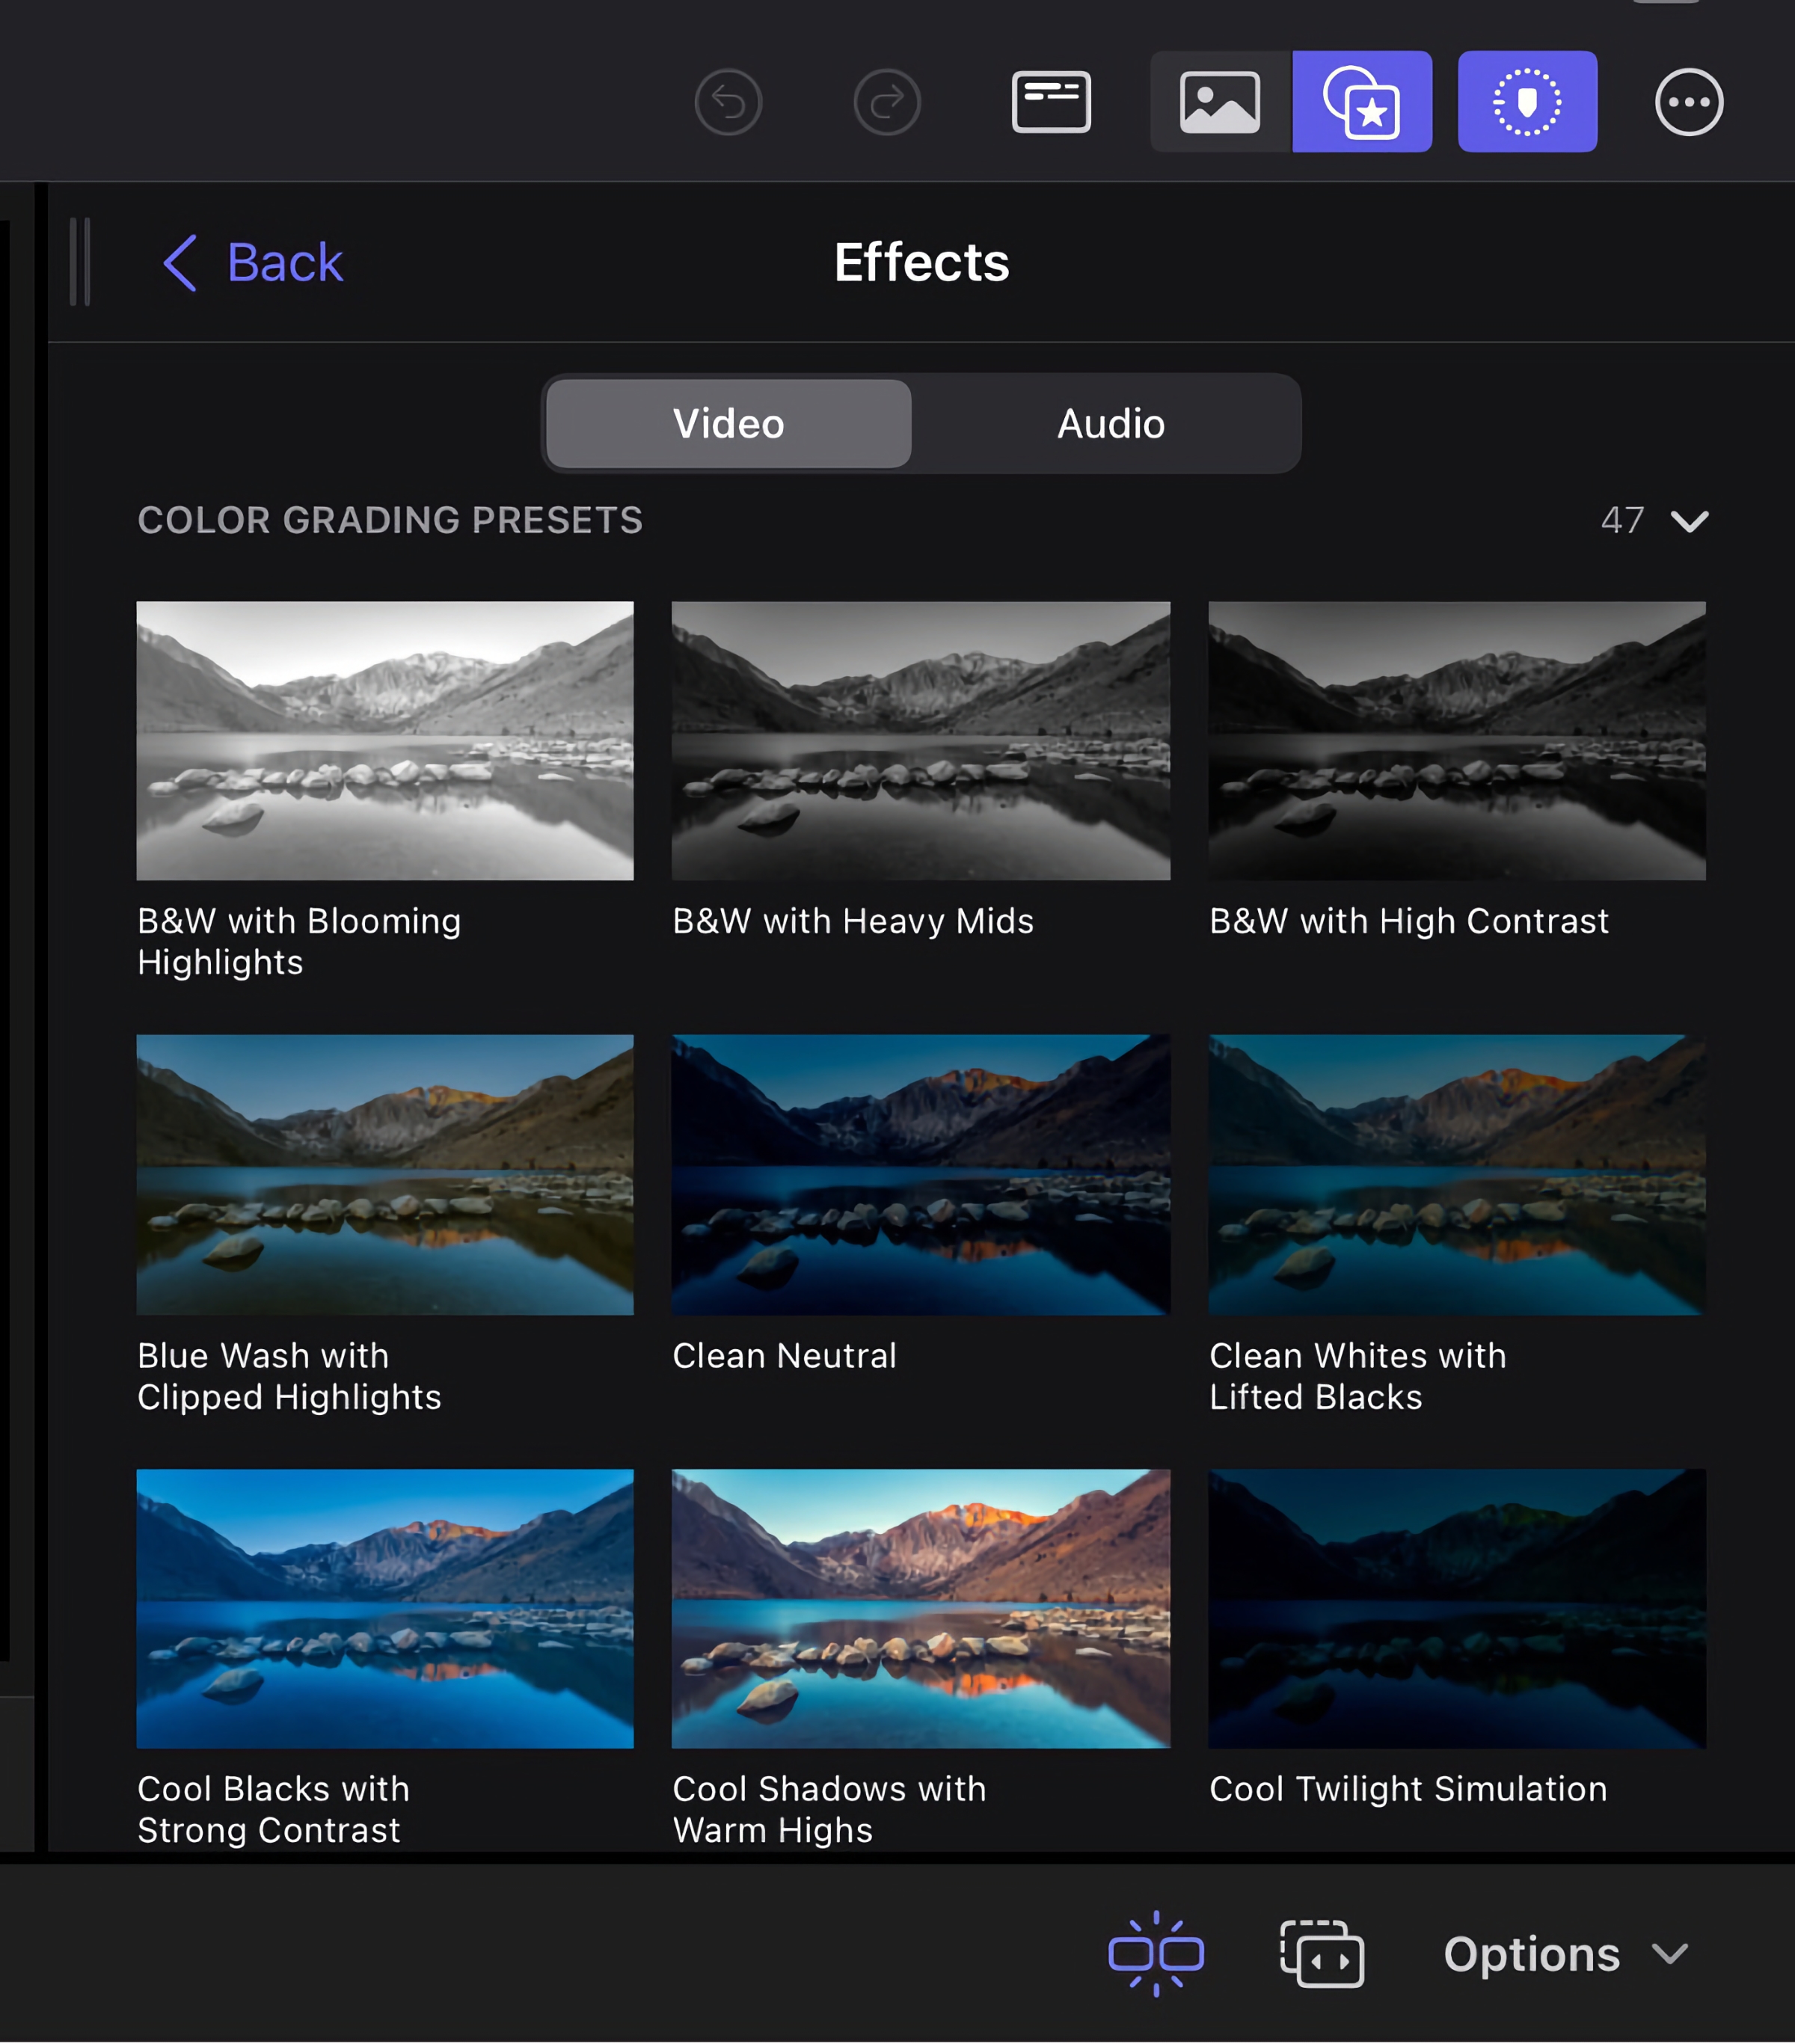
Task: Click the clip overwrite icon at the bottom
Action: pyautogui.click(x=1322, y=1953)
